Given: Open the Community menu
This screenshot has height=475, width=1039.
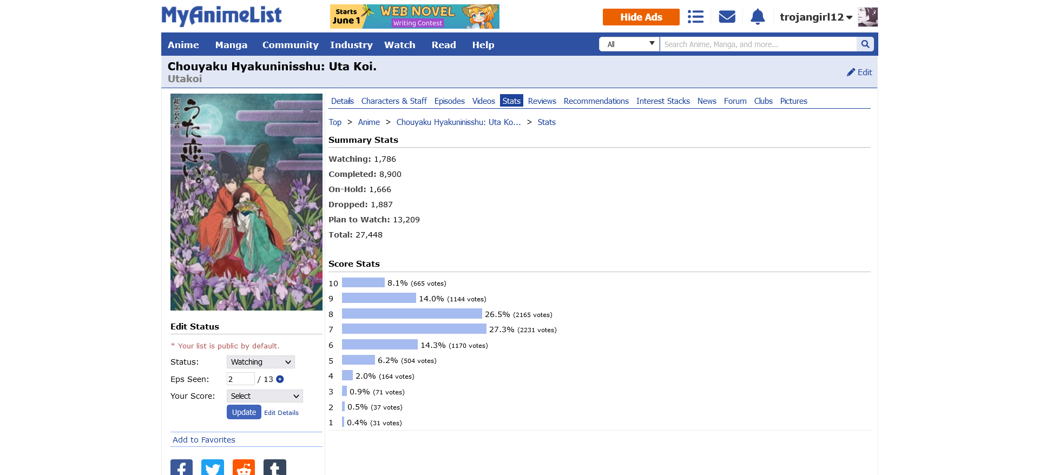Looking at the screenshot, I should click(290, 45).
